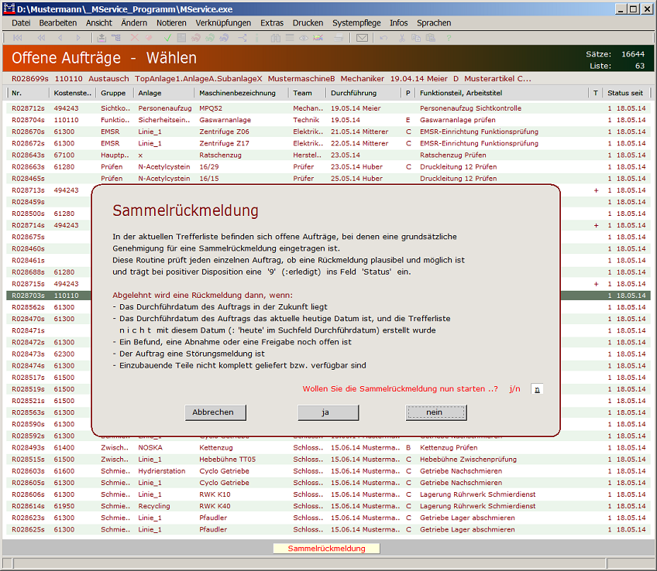
Task: Sort by the Durchführung column header
Action: pos(353,93)
